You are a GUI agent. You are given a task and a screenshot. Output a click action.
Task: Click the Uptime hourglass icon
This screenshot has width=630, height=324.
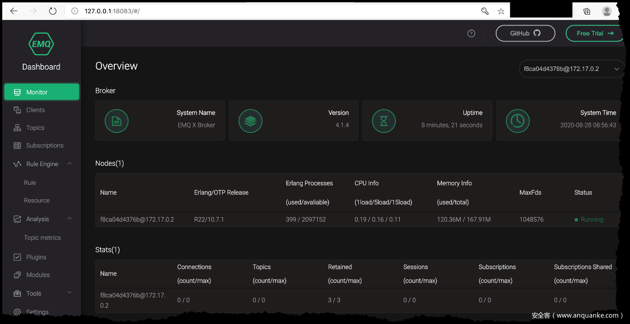point(384,121)
